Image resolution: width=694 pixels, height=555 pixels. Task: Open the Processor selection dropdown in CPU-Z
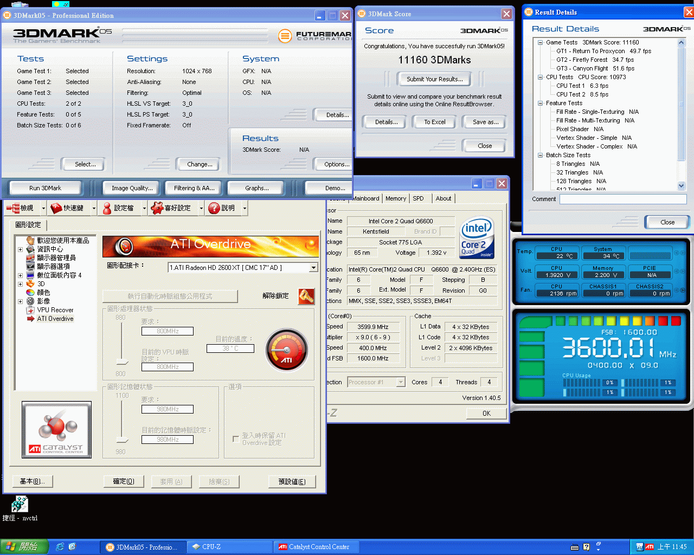tap(401, 382)
